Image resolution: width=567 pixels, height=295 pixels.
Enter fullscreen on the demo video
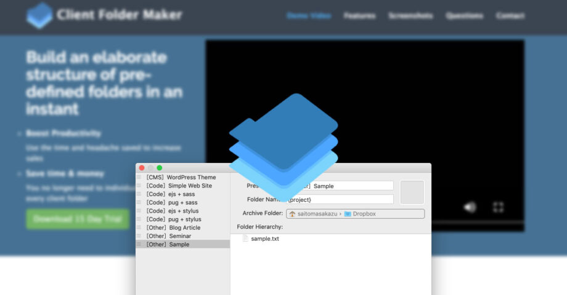click(x=499, y=207)
